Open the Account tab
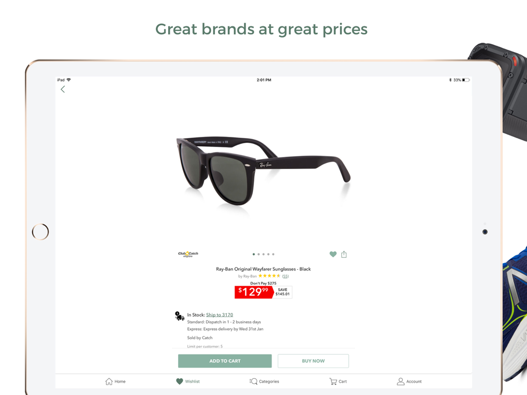The height and width of the screenshot is (395, 527). pyautogui.click(x=409, y=381)
